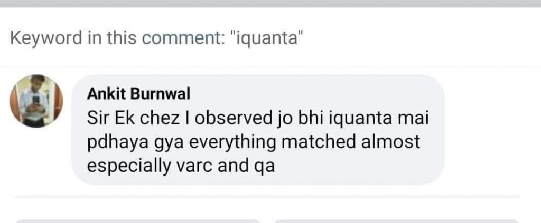Click the word "everything" in the comment
Viewport: 541px width, 223px height.
pos(233,142)
